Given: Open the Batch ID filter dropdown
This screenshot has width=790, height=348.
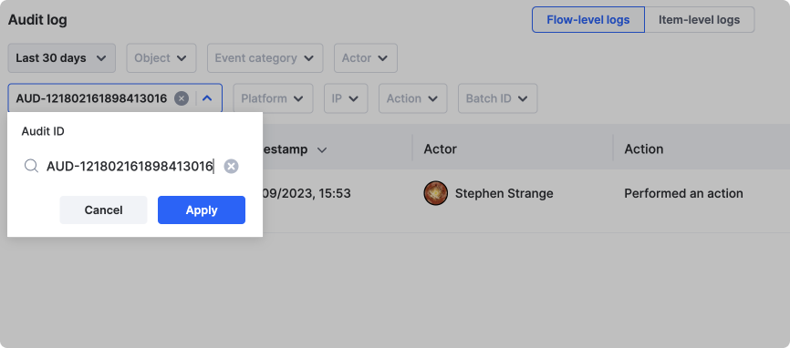Looking at the screenshot, I should click(498, 98).
